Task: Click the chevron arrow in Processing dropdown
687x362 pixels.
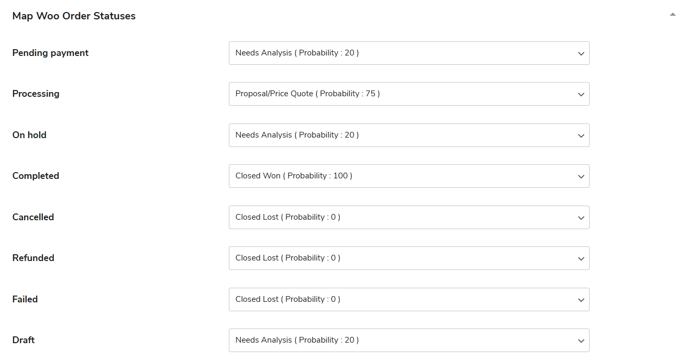Action: click(x=581, y=95)
